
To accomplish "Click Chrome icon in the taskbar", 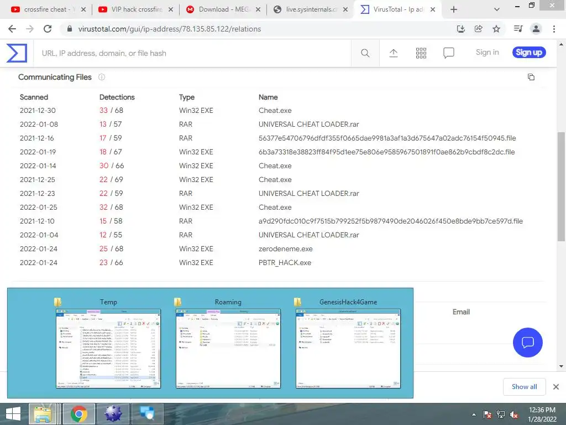I will [x=79, y=414].
